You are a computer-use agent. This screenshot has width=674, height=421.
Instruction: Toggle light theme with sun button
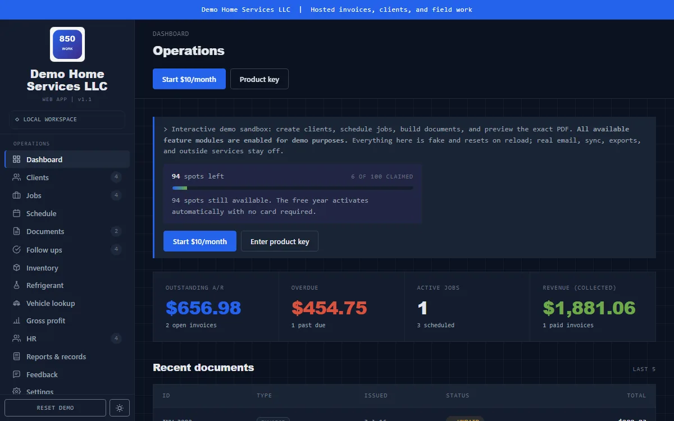point(120,408)
